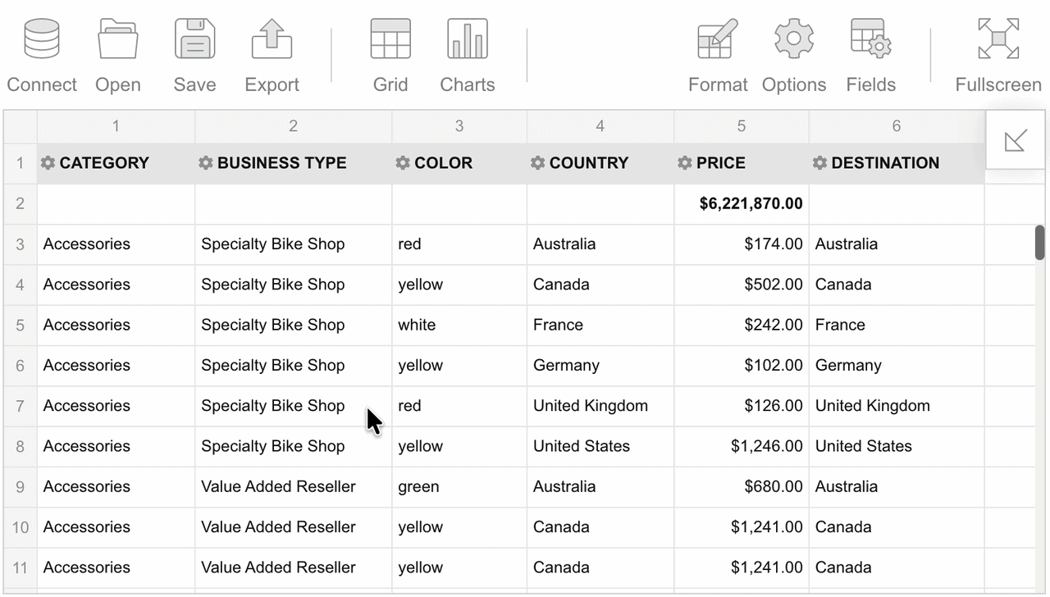Select column number 3 header
The width and height of the screenshot is (1050, 597).
(459, 126)
